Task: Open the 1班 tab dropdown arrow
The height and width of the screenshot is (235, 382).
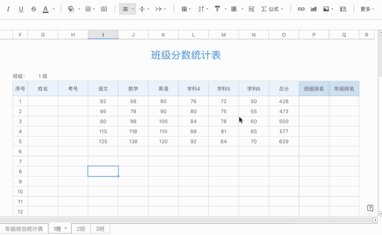Action: (x=66, y=228)
